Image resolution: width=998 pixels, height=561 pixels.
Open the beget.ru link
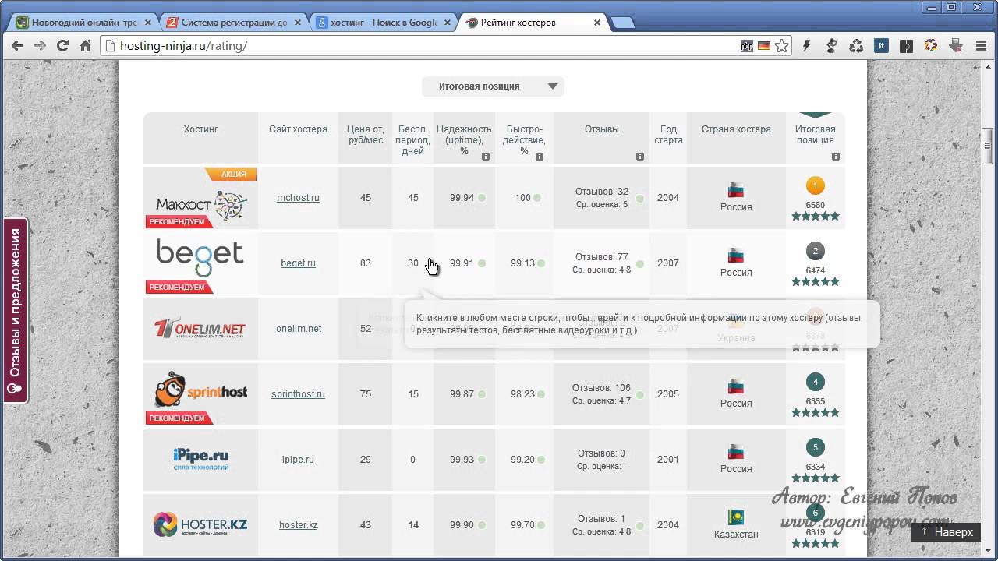coord(298,263)
